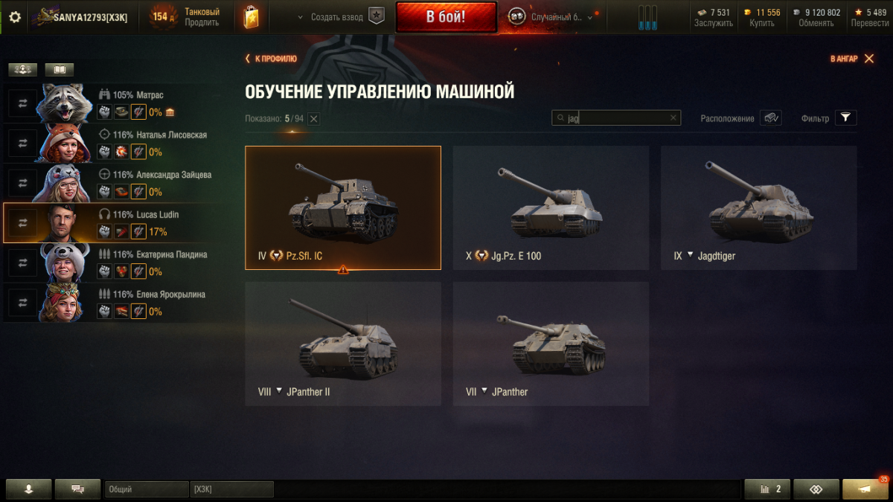
Task: Swap crew member Lucas Ludin with arrows icon
Action: coord(22,222)
